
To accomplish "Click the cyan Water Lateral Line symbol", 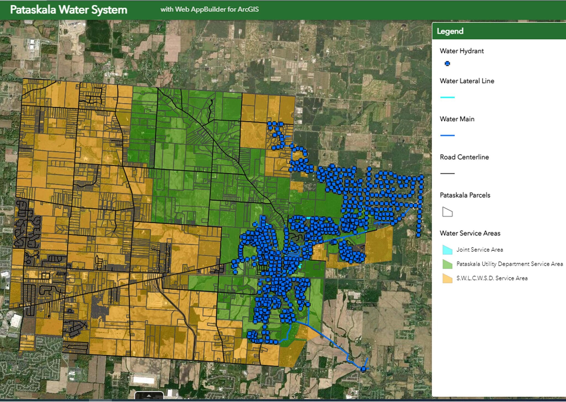I will (447, 97).
